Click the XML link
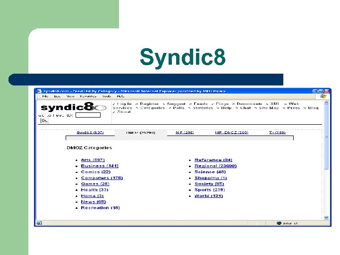Viewport: 340px width, 255px height. click(x=275, y=104)
